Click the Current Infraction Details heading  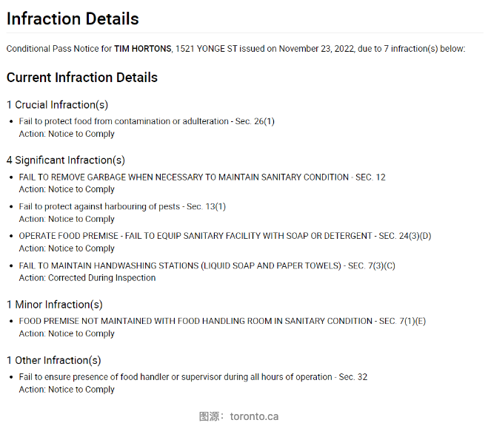(82, 78)
